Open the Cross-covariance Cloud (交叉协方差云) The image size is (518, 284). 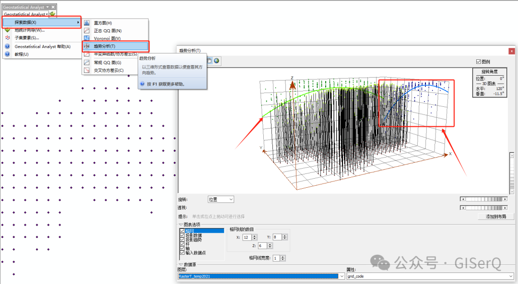pyautogui.click(x=108, y=70)
